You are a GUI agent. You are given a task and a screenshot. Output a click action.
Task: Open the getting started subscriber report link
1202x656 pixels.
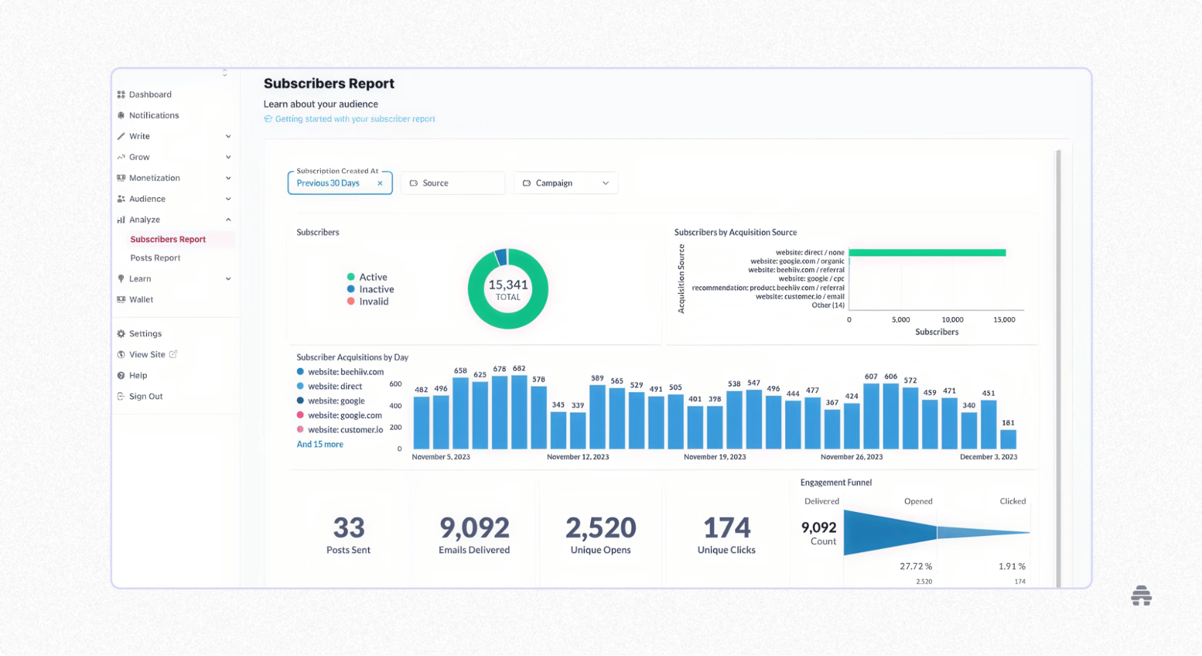(354, 118)
